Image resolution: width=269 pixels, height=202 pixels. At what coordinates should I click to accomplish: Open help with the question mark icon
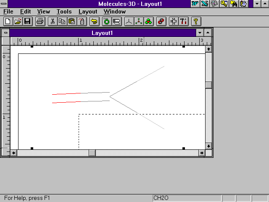pyautogui.click(x=196, y=21)
